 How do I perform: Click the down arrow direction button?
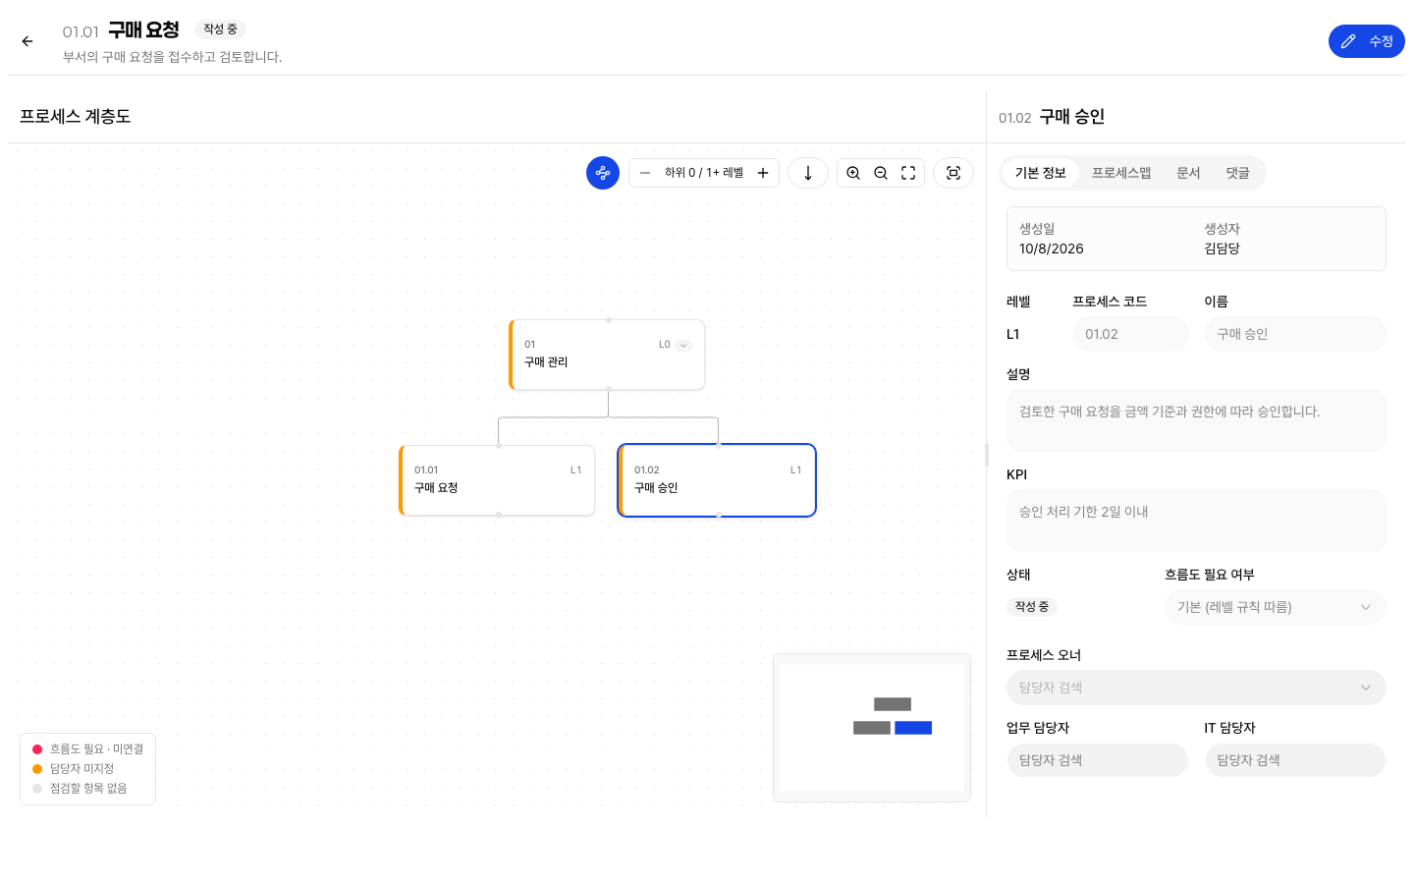pyautogui.click(x=808, y=173)
